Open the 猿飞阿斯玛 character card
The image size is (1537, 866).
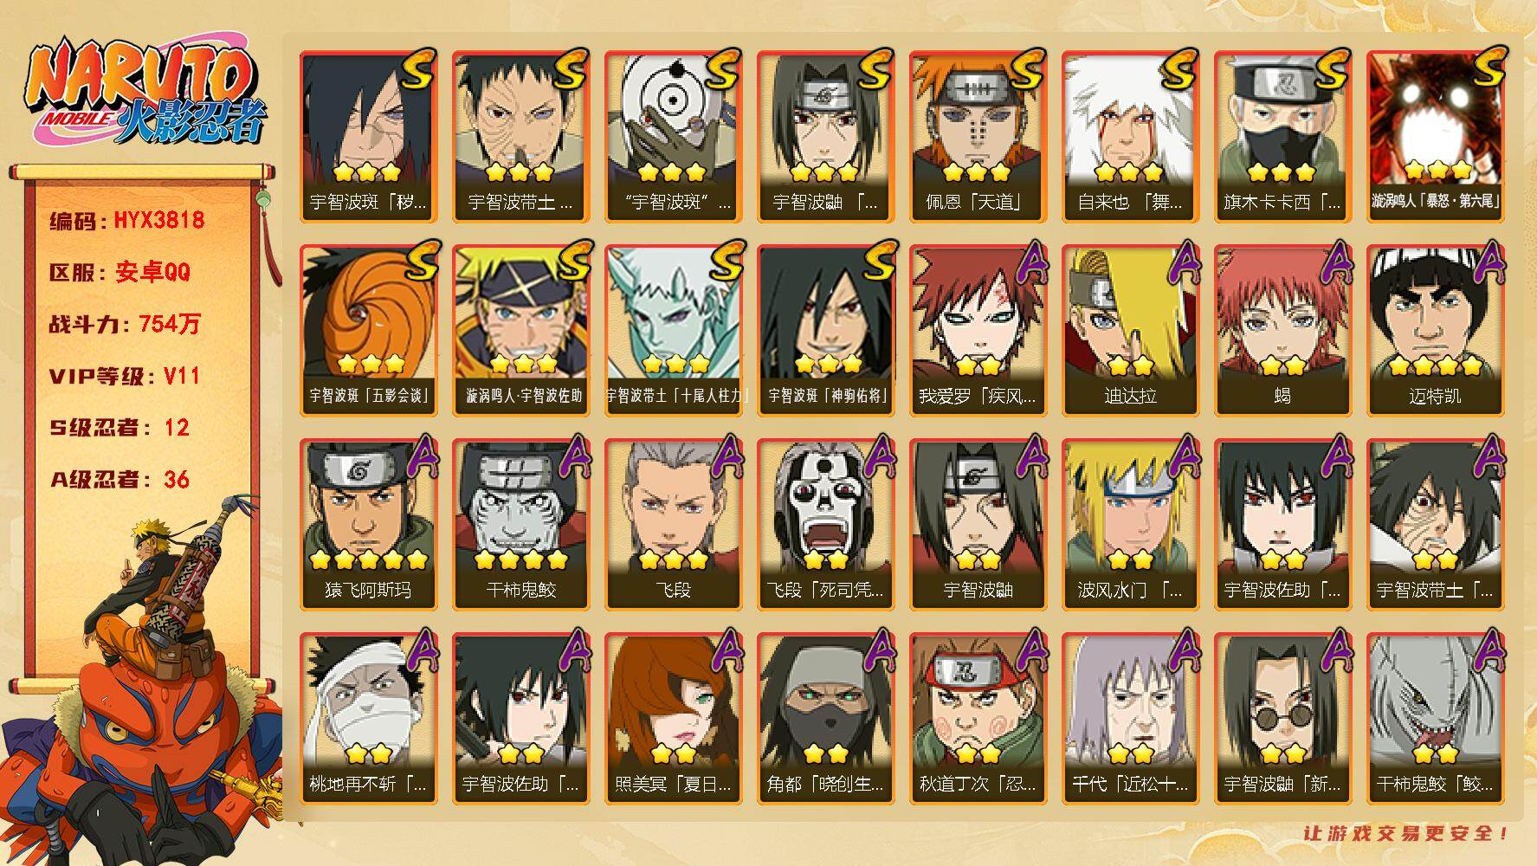[368, 525]
